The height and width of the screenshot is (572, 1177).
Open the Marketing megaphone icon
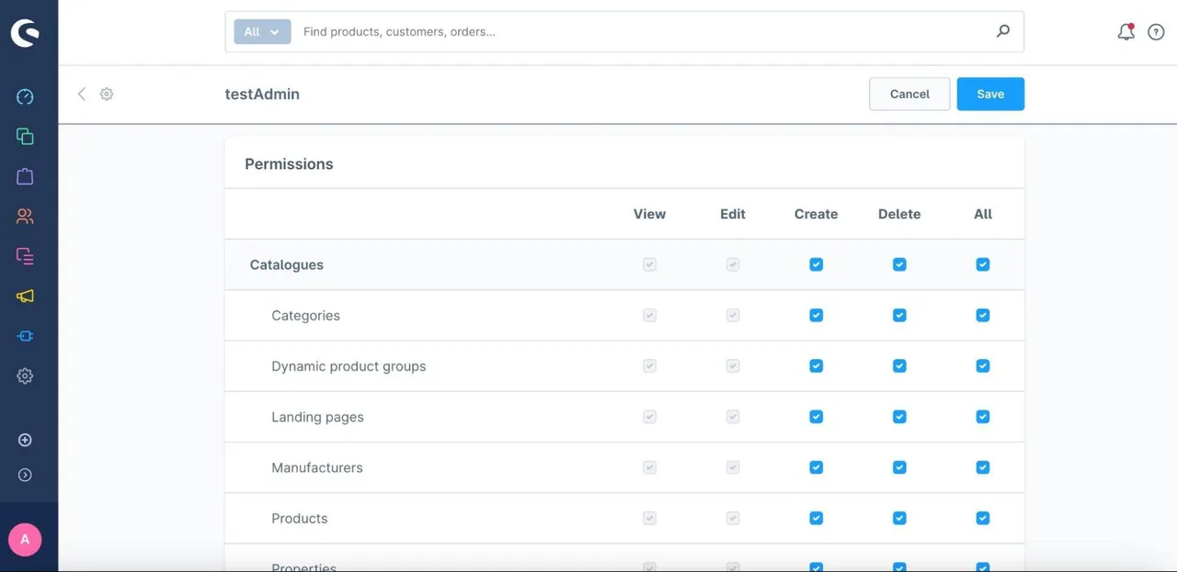coord(25,296)
